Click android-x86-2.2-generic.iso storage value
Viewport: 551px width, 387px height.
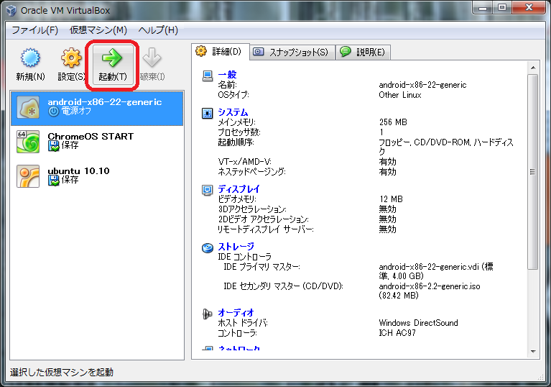click(430, 291)
